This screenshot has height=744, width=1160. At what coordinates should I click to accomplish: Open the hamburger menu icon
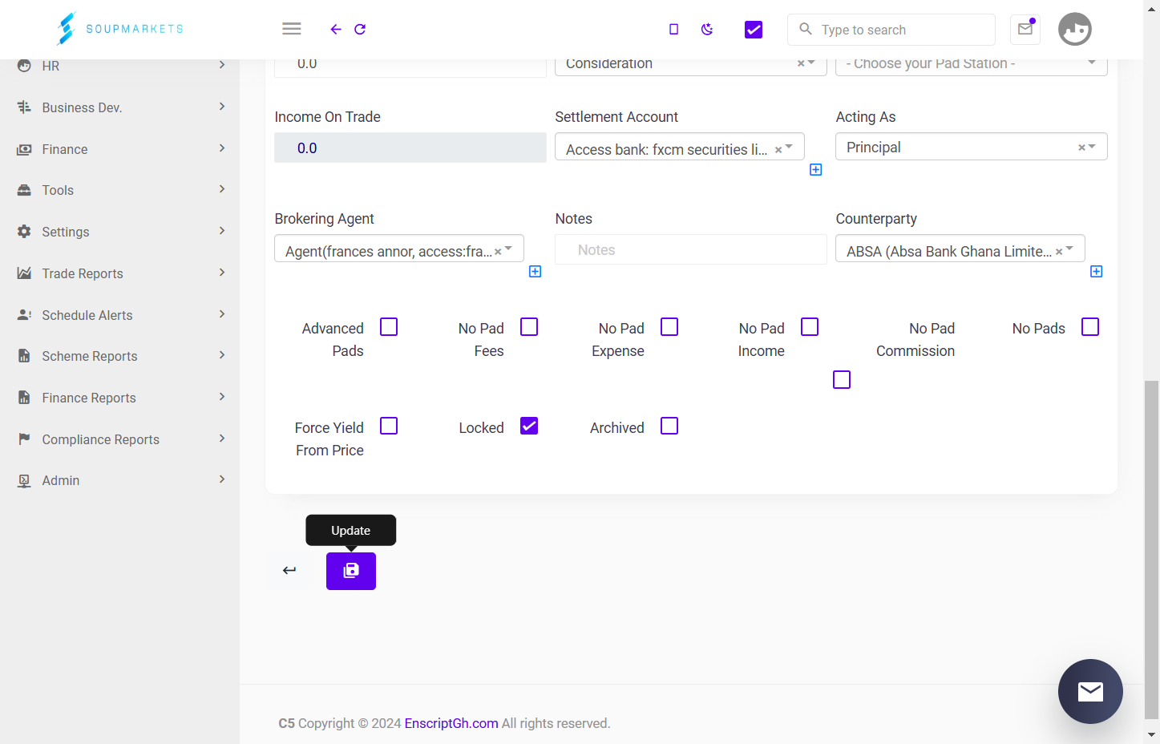pyautogui.click(x=292, y=29)
